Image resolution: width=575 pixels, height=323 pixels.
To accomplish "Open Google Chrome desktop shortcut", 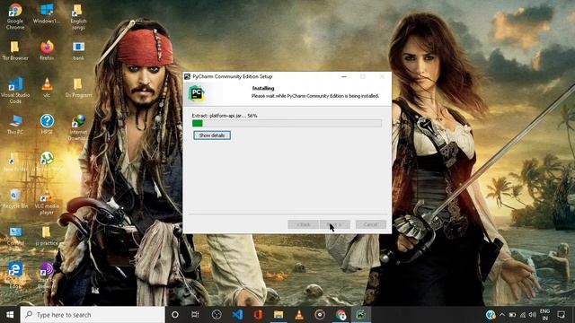I will tap(15, 16).
